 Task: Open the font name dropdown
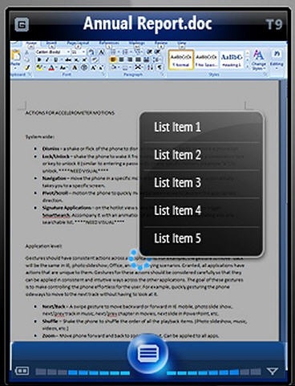53,52
